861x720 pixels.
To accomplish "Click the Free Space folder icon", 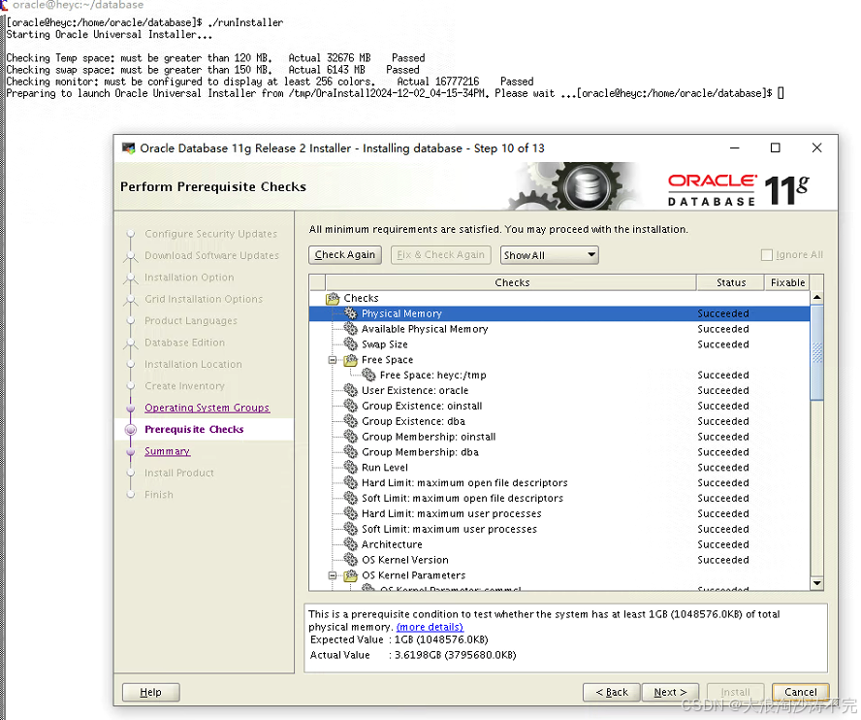I will [350, 360].
